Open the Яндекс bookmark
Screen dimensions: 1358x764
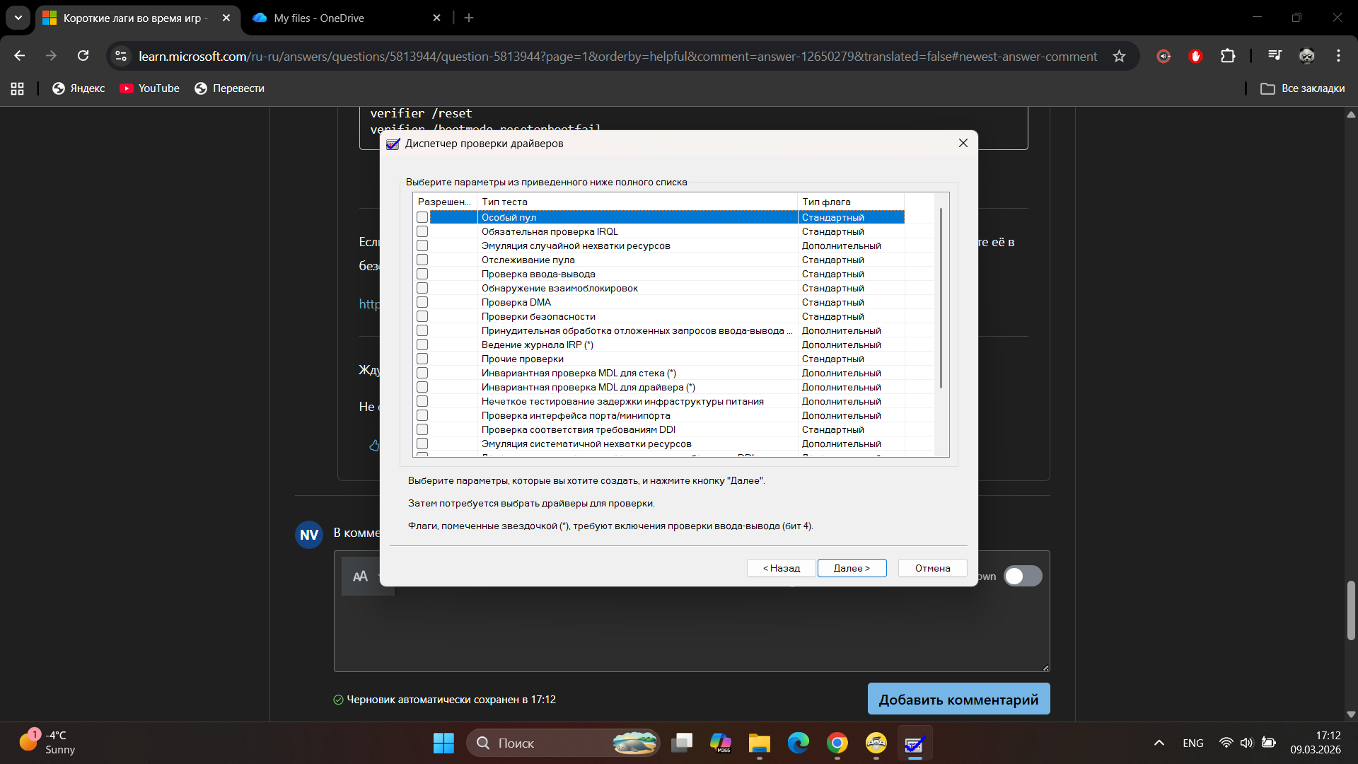[x=79, y=88]
